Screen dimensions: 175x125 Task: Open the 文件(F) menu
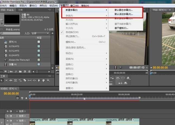[x=3, y=6]
